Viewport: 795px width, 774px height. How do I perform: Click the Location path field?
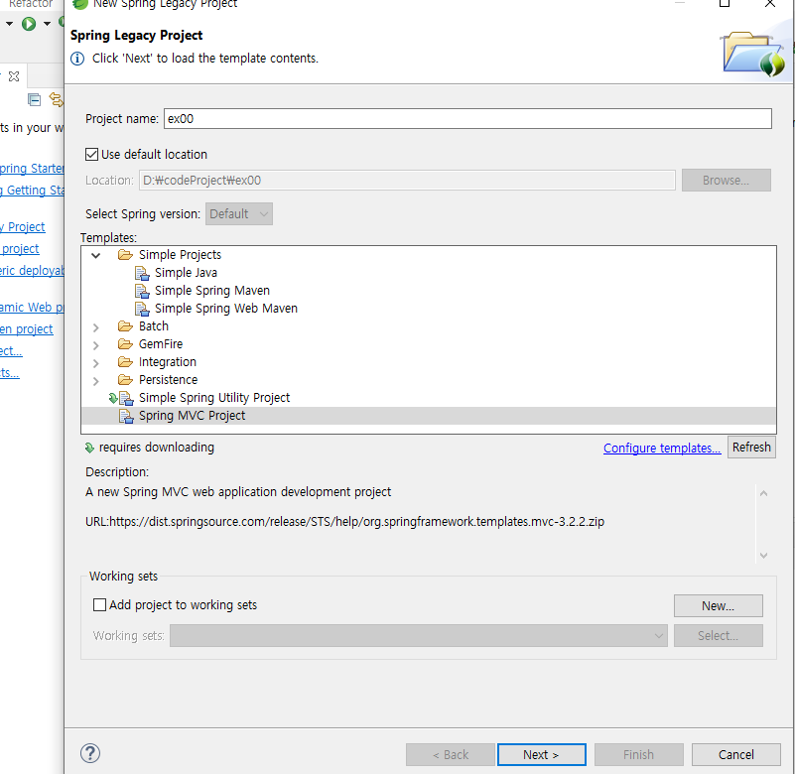pyautogui.click(x=407, y=181)
